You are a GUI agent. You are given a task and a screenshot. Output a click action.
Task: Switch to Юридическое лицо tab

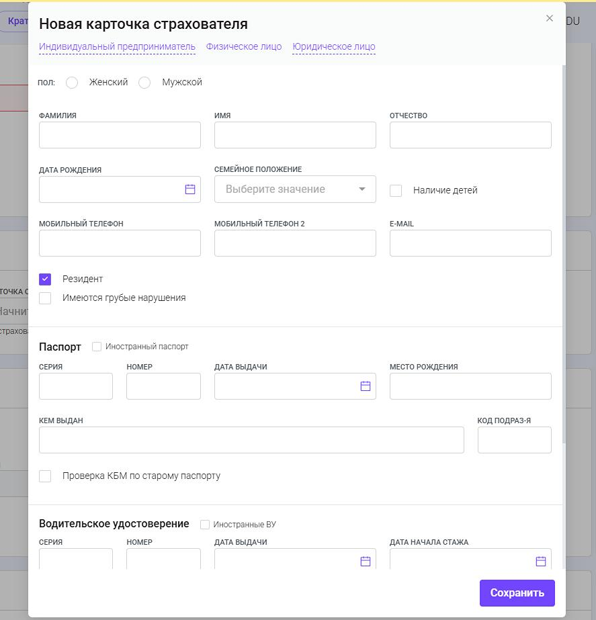pos(334,46)
